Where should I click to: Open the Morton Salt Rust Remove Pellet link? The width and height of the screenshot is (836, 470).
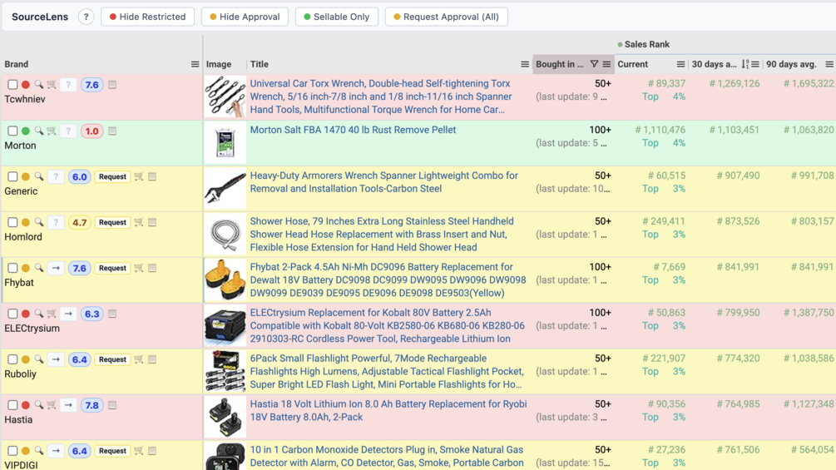click(x=353, y=130)
